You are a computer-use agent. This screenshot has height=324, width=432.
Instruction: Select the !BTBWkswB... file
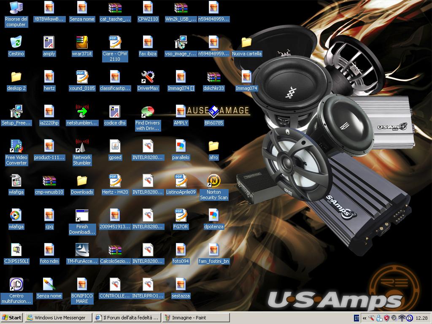pyautogui.click(x=49, y=11)
